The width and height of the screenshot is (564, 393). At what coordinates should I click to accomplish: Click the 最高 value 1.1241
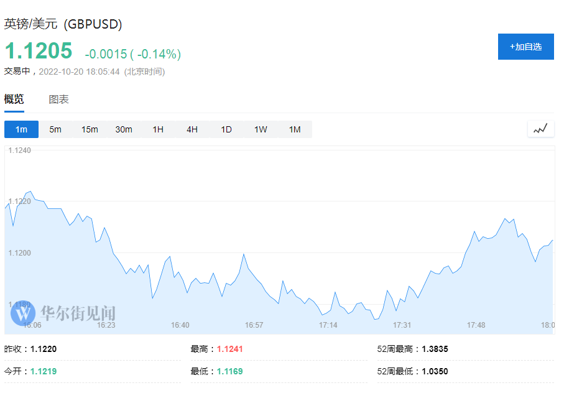point(229,349)
